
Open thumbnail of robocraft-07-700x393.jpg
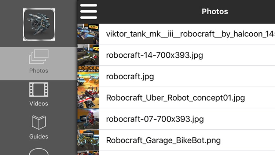(88, 119)
